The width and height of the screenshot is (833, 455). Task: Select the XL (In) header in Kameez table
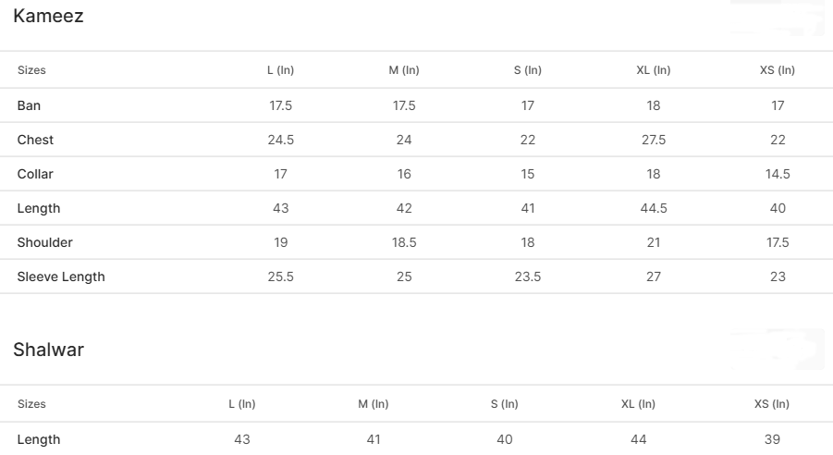[654, 70]
